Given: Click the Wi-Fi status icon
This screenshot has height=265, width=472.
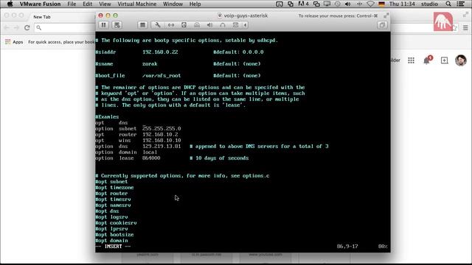Looking at the screenshot, I should 370,4.
